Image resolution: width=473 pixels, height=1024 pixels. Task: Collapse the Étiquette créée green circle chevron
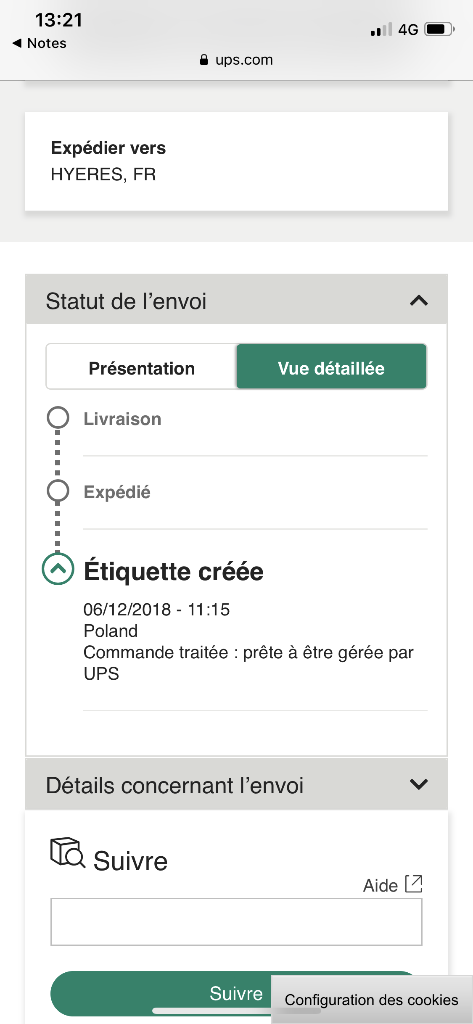pyautogui.click(x=58, y=569)
